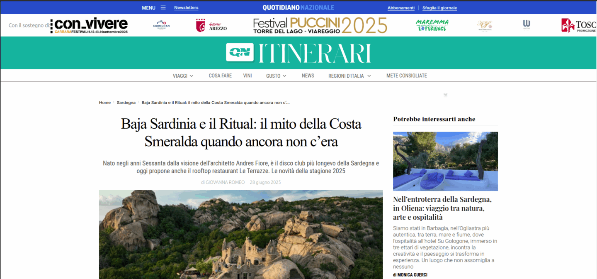Open the Discover Arezzo sponsor logo
The width and height of the screenshot is (597, 279).
[x=211, y=25]
